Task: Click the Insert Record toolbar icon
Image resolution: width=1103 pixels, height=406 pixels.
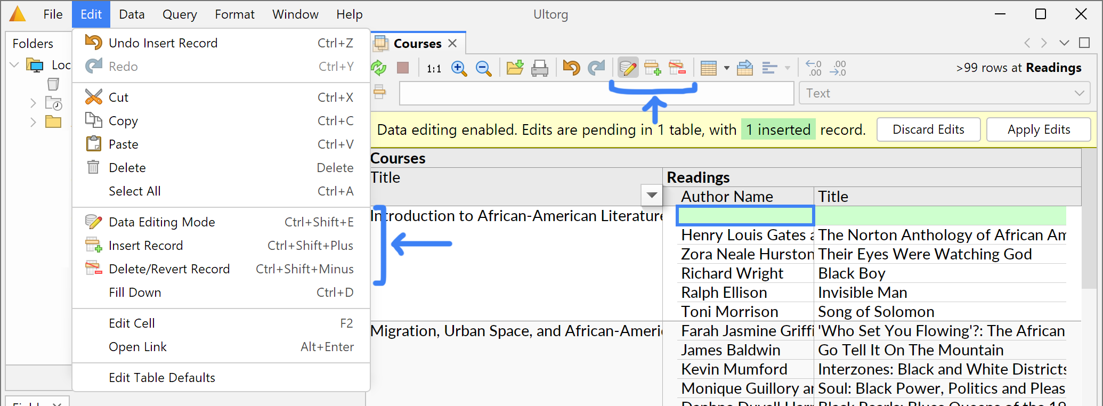Action: [x=653, y=68]
